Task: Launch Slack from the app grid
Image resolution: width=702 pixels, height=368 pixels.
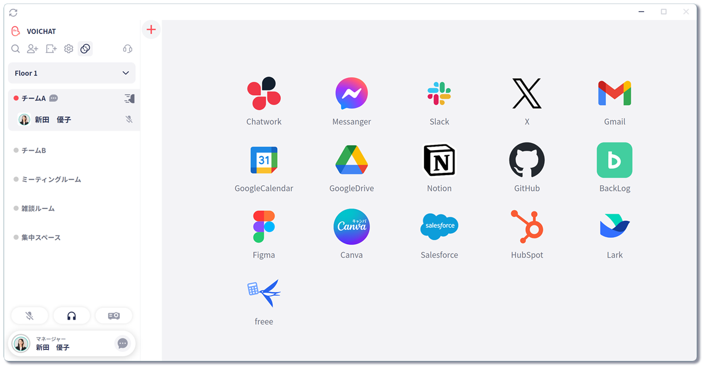Action: click(x=439, y=93)
